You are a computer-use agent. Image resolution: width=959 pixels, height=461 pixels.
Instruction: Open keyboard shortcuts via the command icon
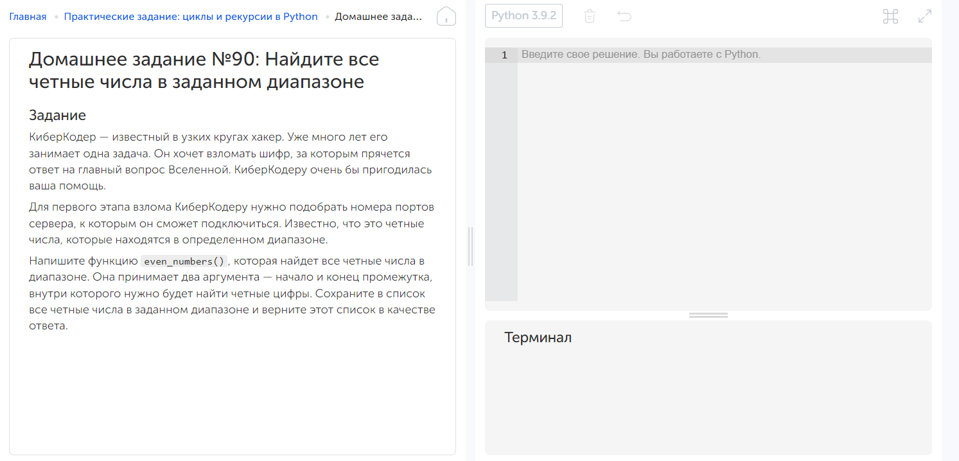[x=890, y=17]
